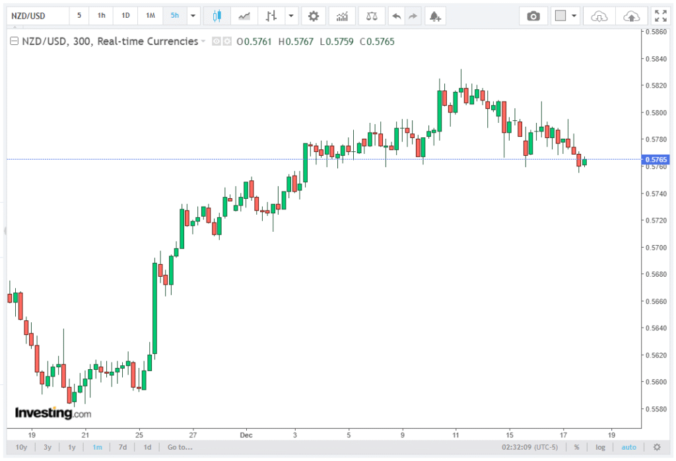The image size is (676, 461).
Task: Switch to the area chart style
Action: pos(244,16)
